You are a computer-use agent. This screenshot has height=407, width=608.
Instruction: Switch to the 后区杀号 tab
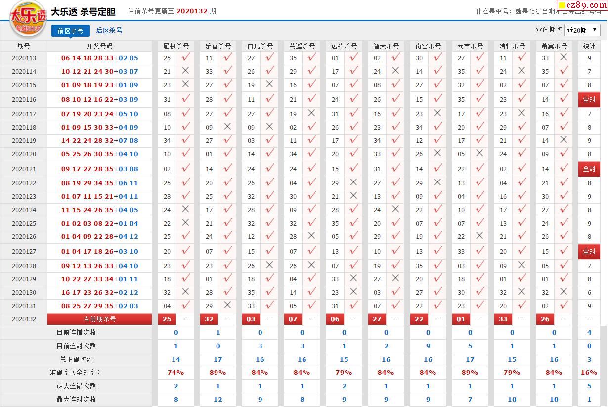pos(109,31)
